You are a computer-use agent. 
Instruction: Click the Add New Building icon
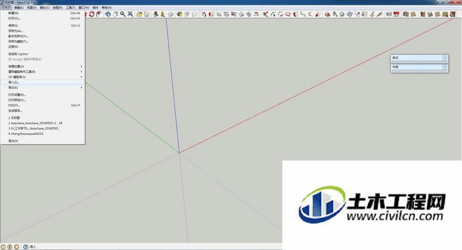coord(156,14)
